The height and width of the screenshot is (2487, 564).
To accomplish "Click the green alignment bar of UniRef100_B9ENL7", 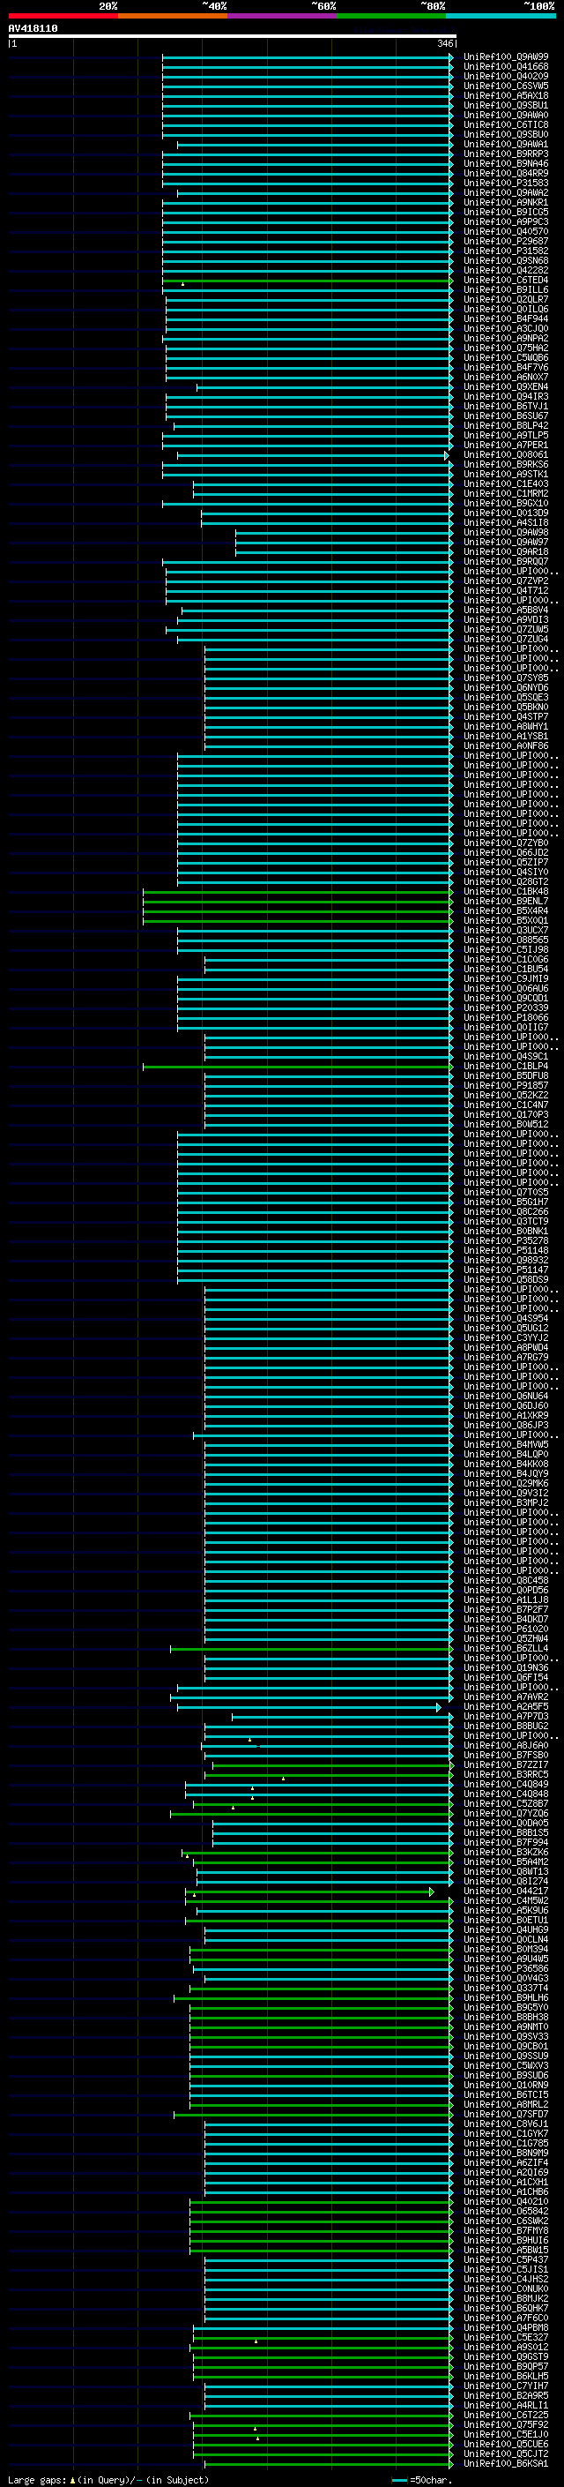I will click(x=297, y=902).
